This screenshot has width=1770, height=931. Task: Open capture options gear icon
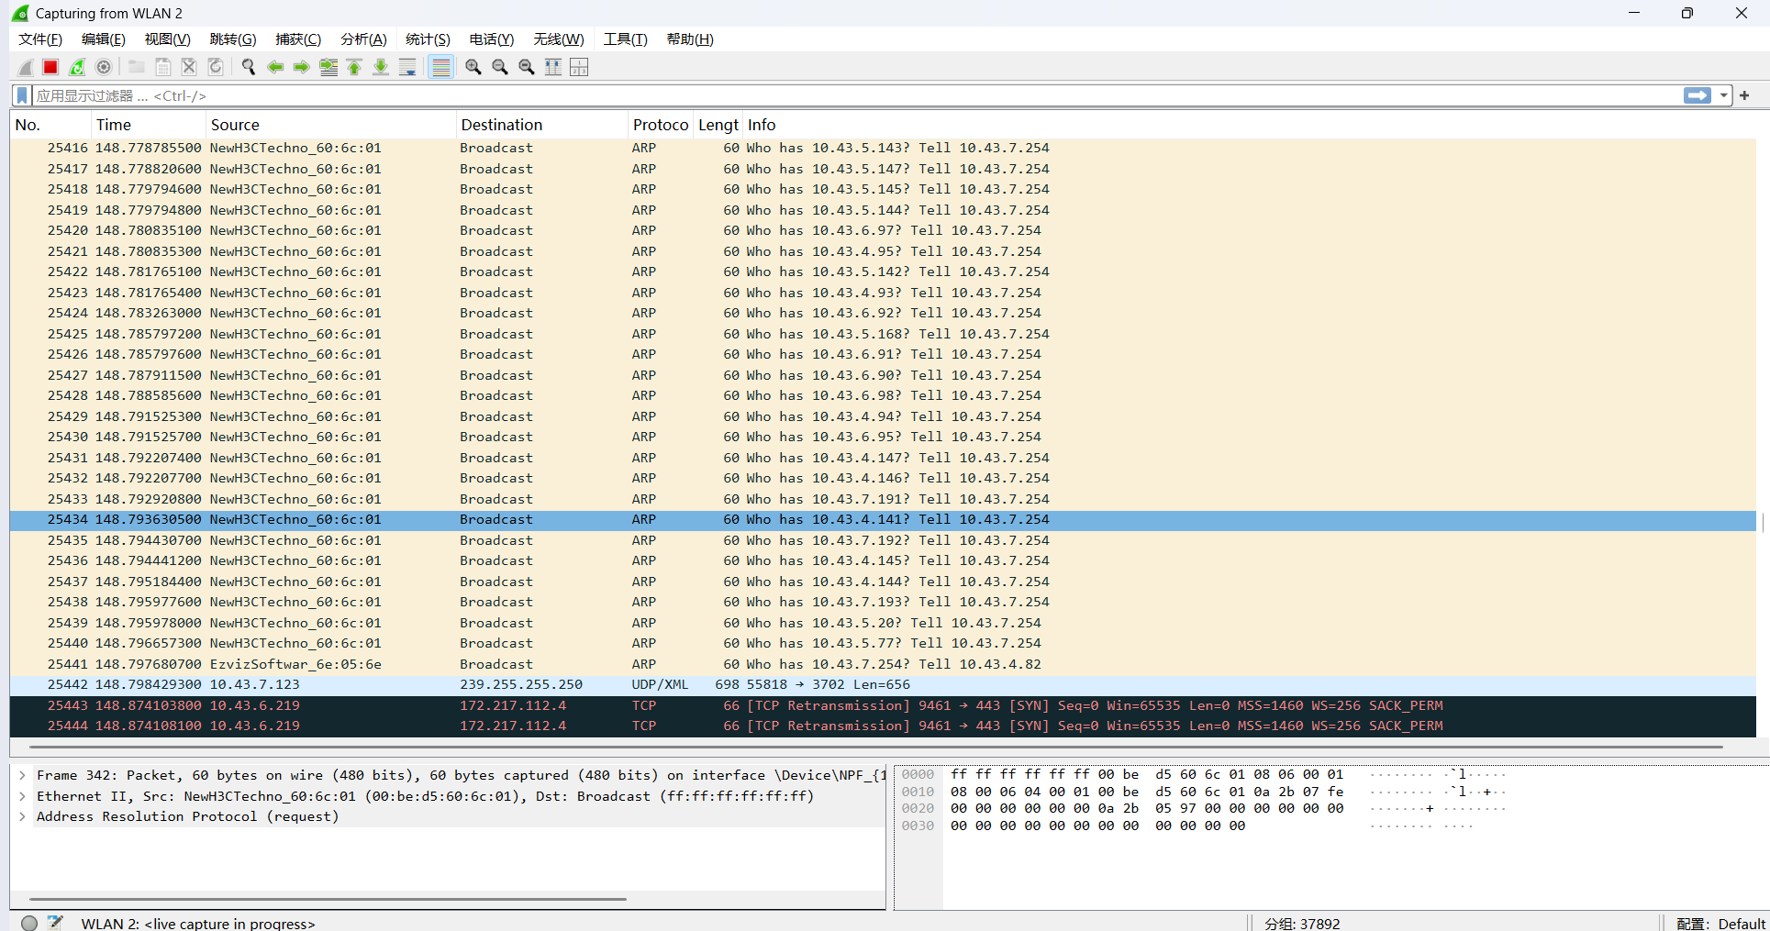point(104,67)
